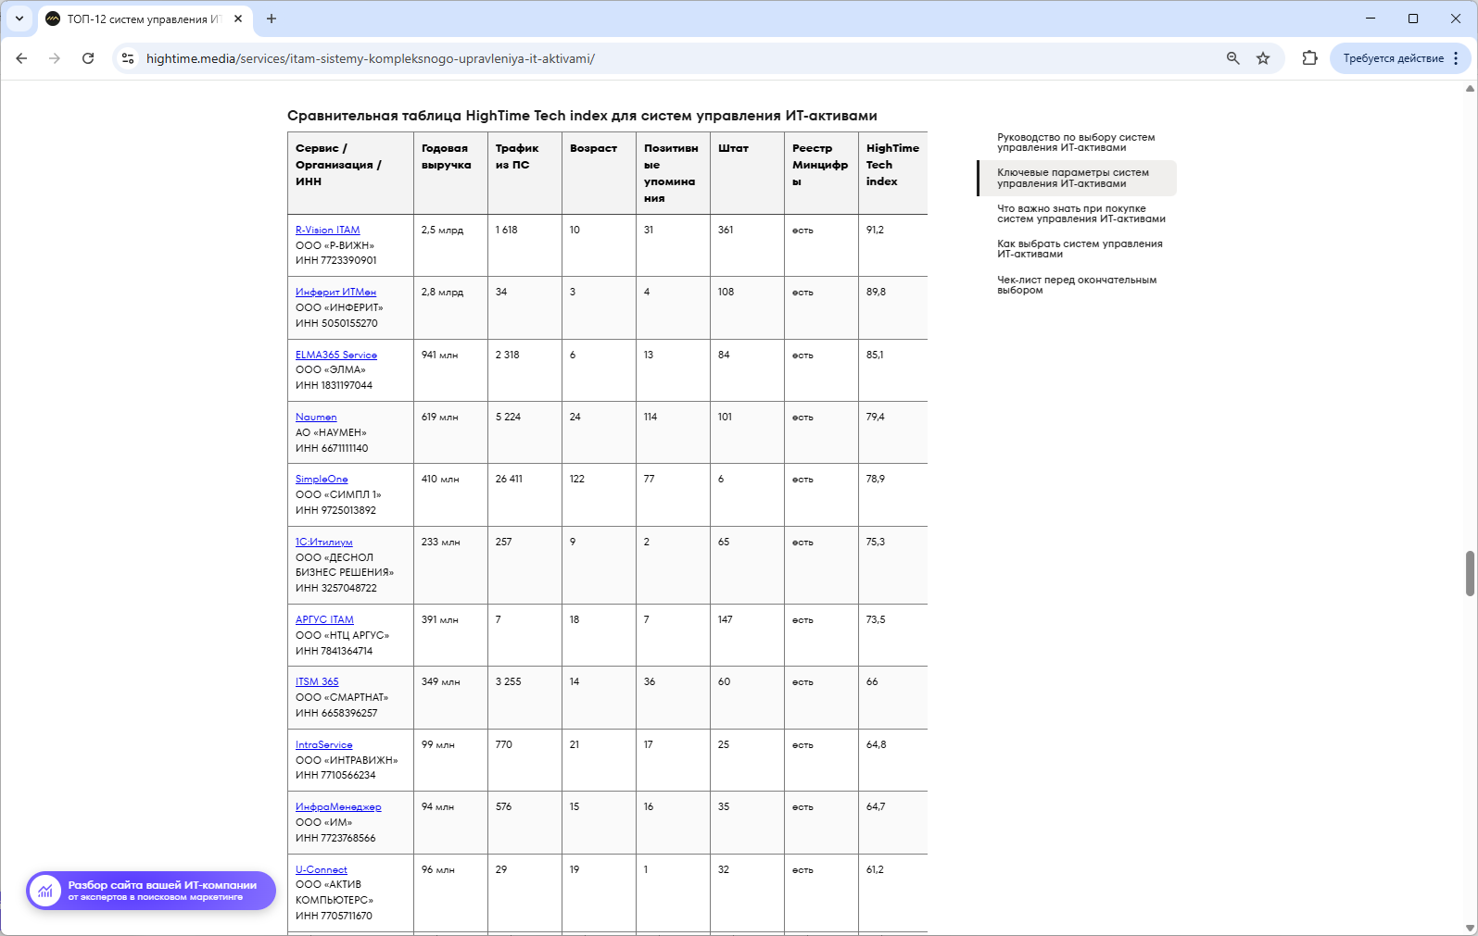The height and width of the screenshot is (936, 1478).
Task: View site information icon in address bar
Action: [128, 58]
